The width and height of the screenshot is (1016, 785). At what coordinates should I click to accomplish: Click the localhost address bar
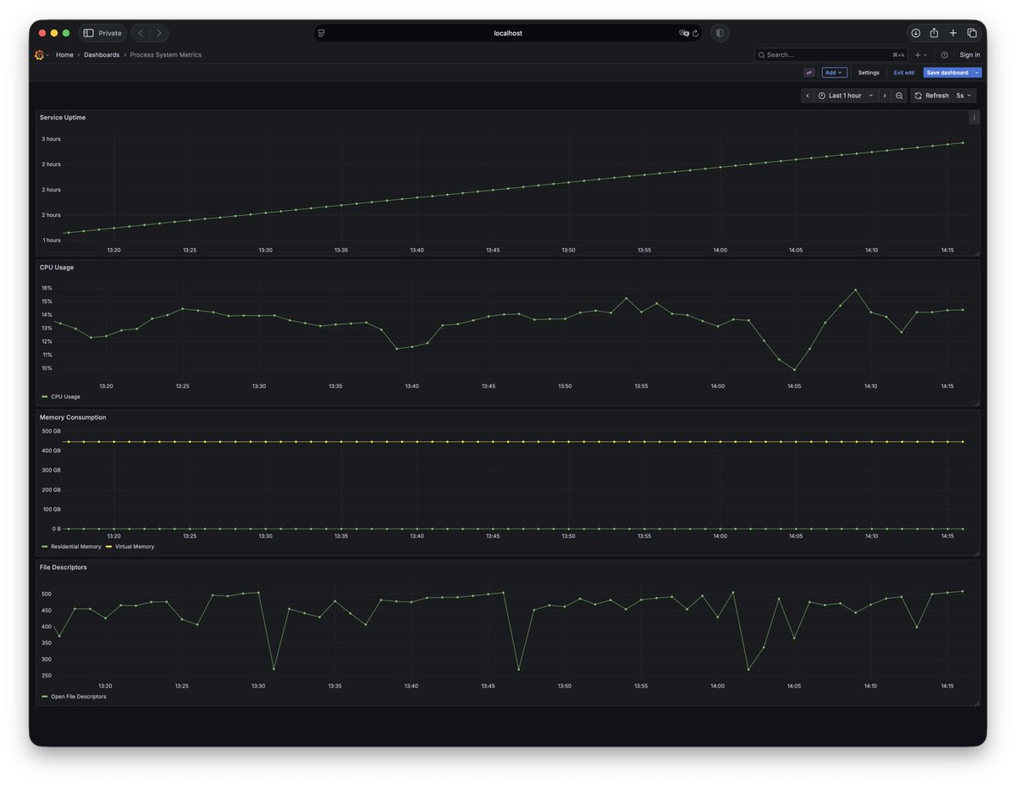[508, 33]
